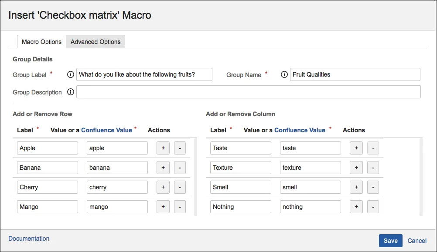This screenshot has height=252, width=437.
Task: Open Confluence Value link in row section
Action: click(x=106, y=130)
